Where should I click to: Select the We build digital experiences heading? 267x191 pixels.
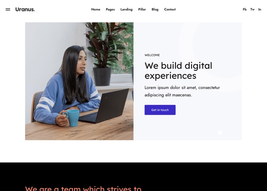pos(178,71)
